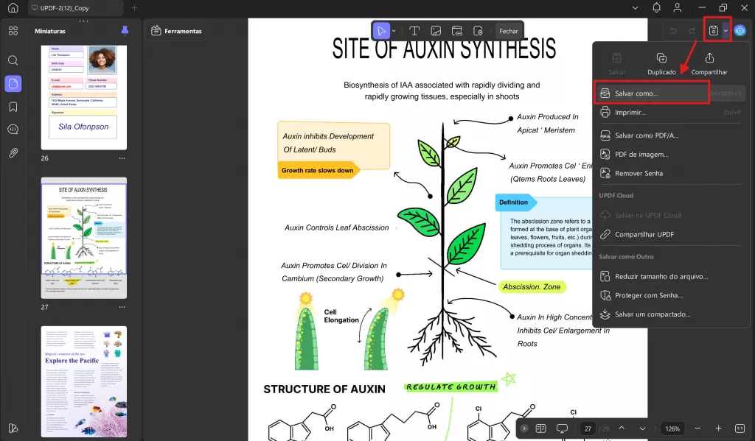This screenshot has width=755, height=441.
Task: Go to next page with down chevron
Action: (x=642, y=428)
